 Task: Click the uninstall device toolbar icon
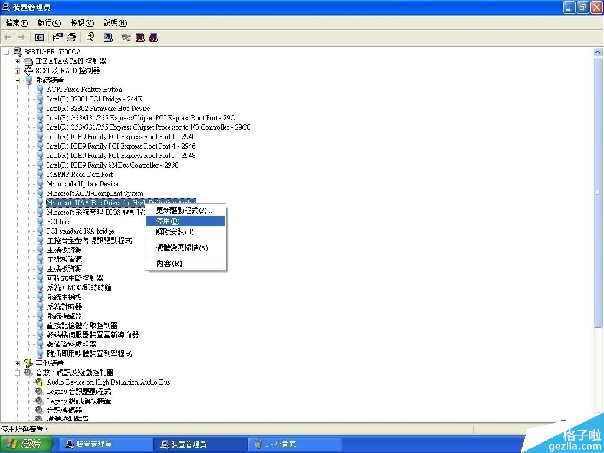click(140, 37)
